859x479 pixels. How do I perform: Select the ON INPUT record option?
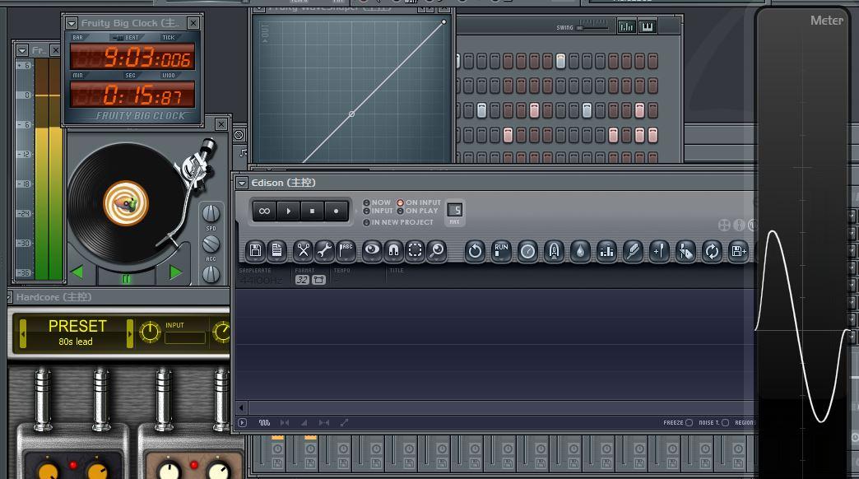[x=419, y=202]
